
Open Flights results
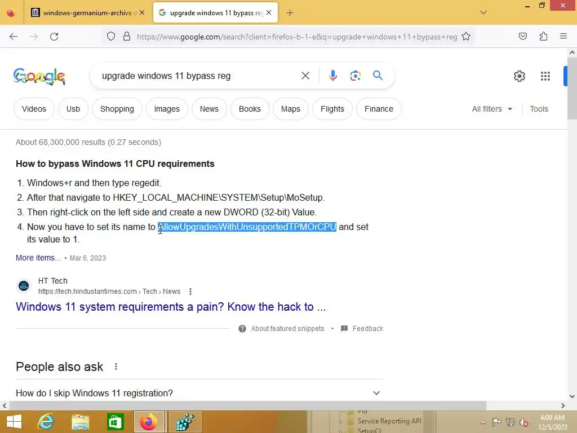pos(332,109)
